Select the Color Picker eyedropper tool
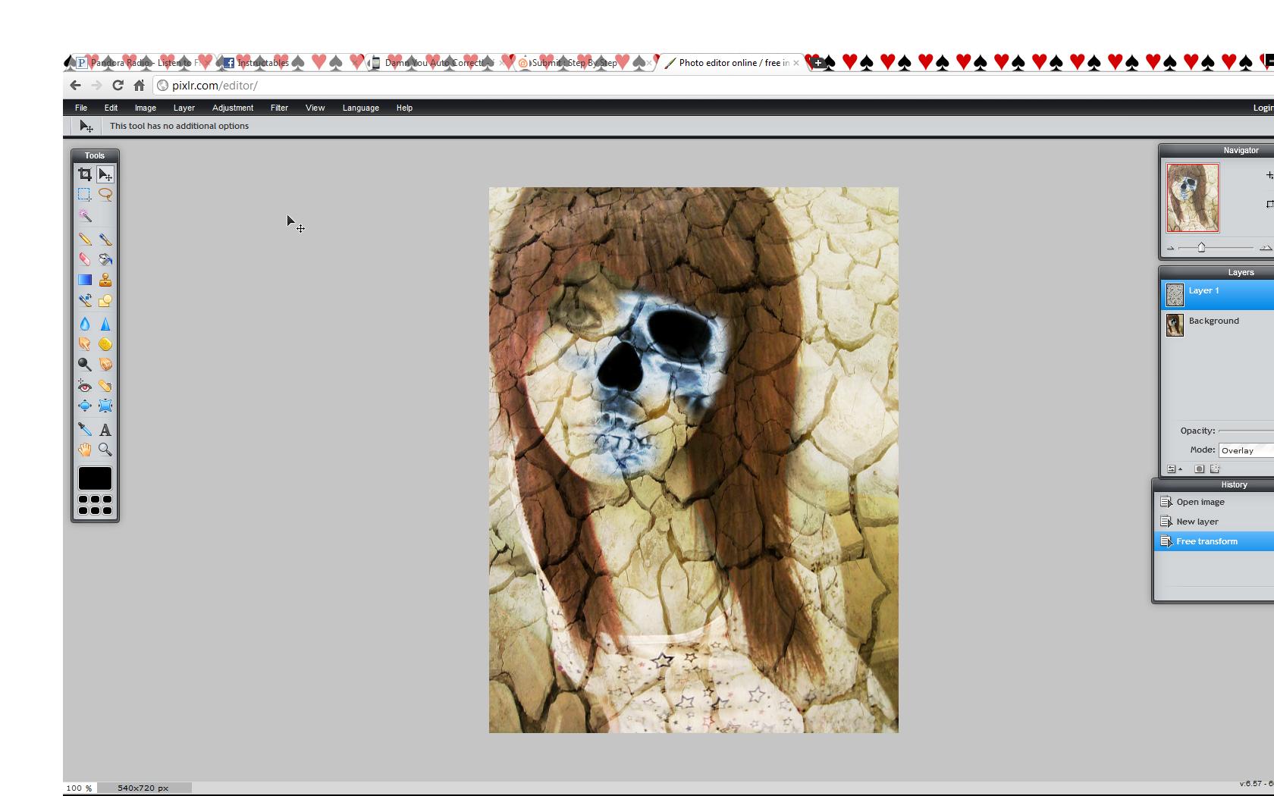 pos(85,429)
